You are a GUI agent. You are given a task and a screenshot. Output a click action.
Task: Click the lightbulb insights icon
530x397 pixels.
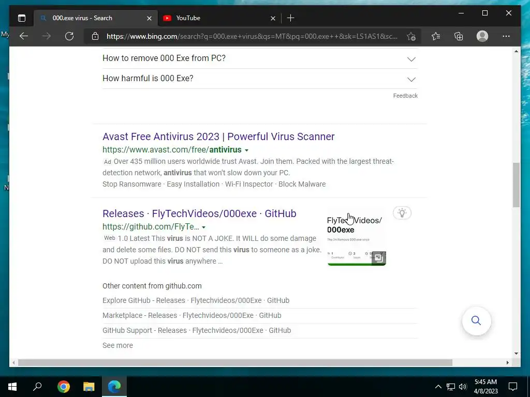(x=402, y=213)
